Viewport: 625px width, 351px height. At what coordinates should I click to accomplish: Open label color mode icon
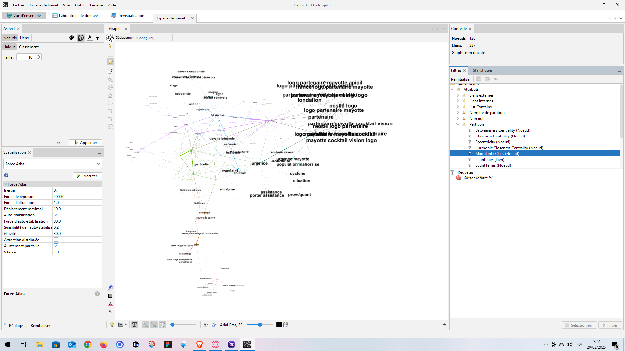[214, 325]
